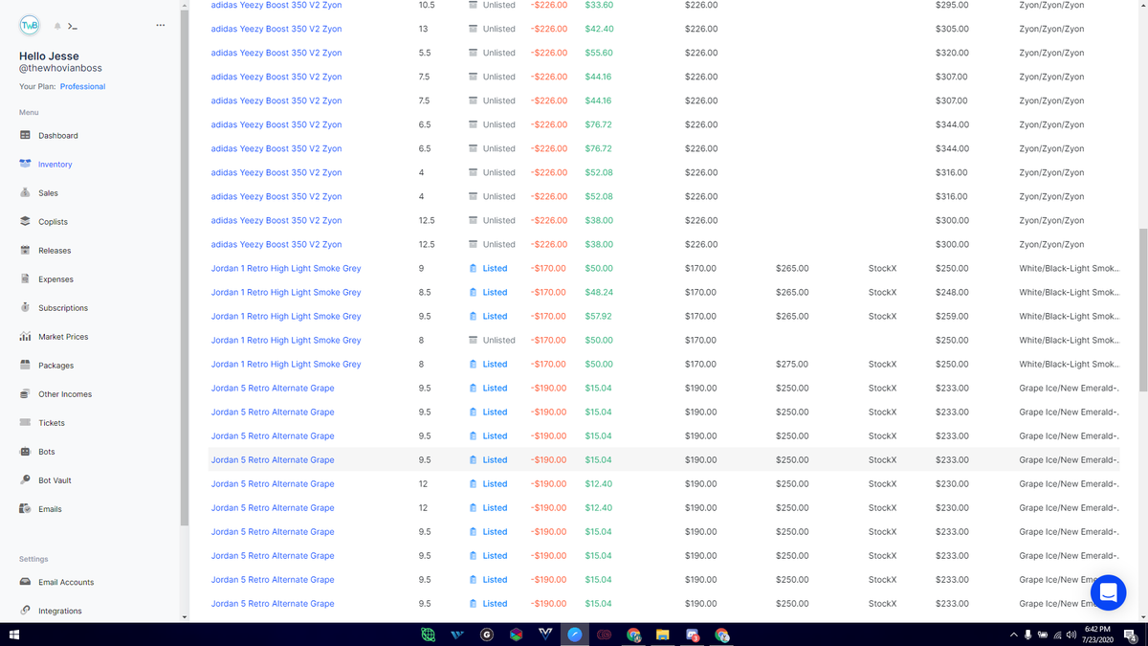The height and width of the screenshot is (646, 1148).
Task: Click the $42.40 profit value
Action: tap(599, 29)
